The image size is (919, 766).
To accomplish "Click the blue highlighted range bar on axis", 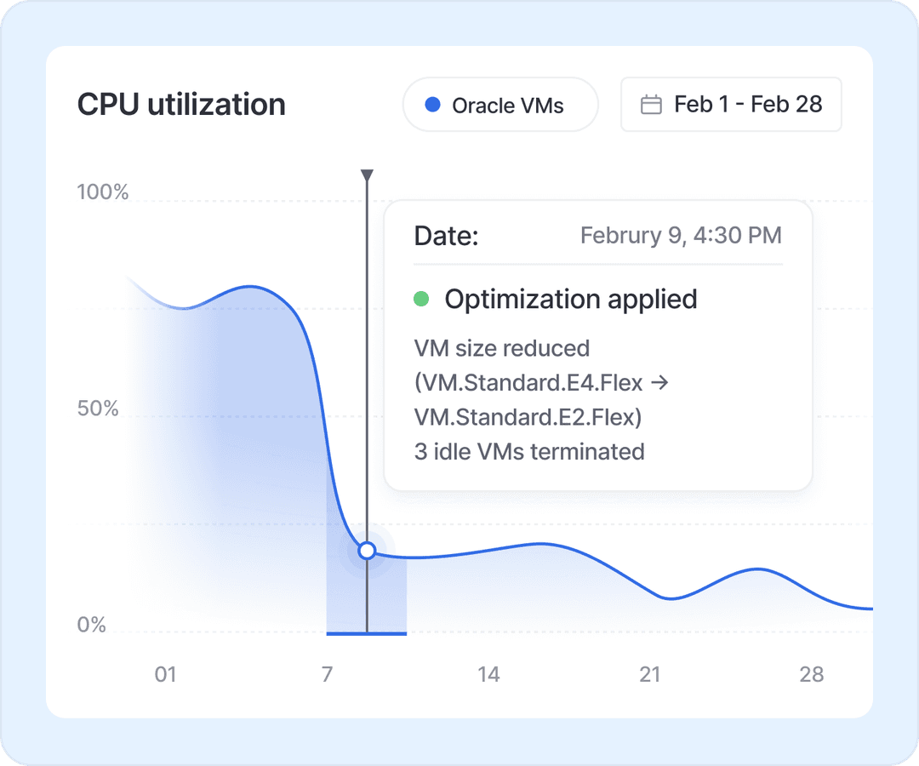I will click(367, 633).
